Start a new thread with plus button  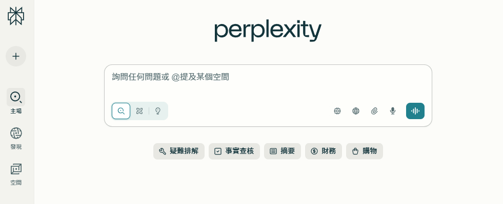(16, 56)
